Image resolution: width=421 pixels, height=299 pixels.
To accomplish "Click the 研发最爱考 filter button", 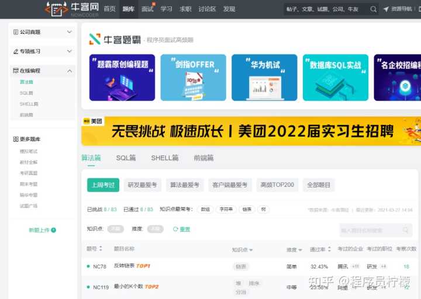I will pyautogui.click(x=142, y=185).
